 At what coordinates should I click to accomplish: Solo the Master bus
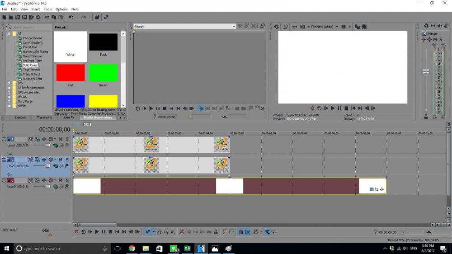click(440, 39)
